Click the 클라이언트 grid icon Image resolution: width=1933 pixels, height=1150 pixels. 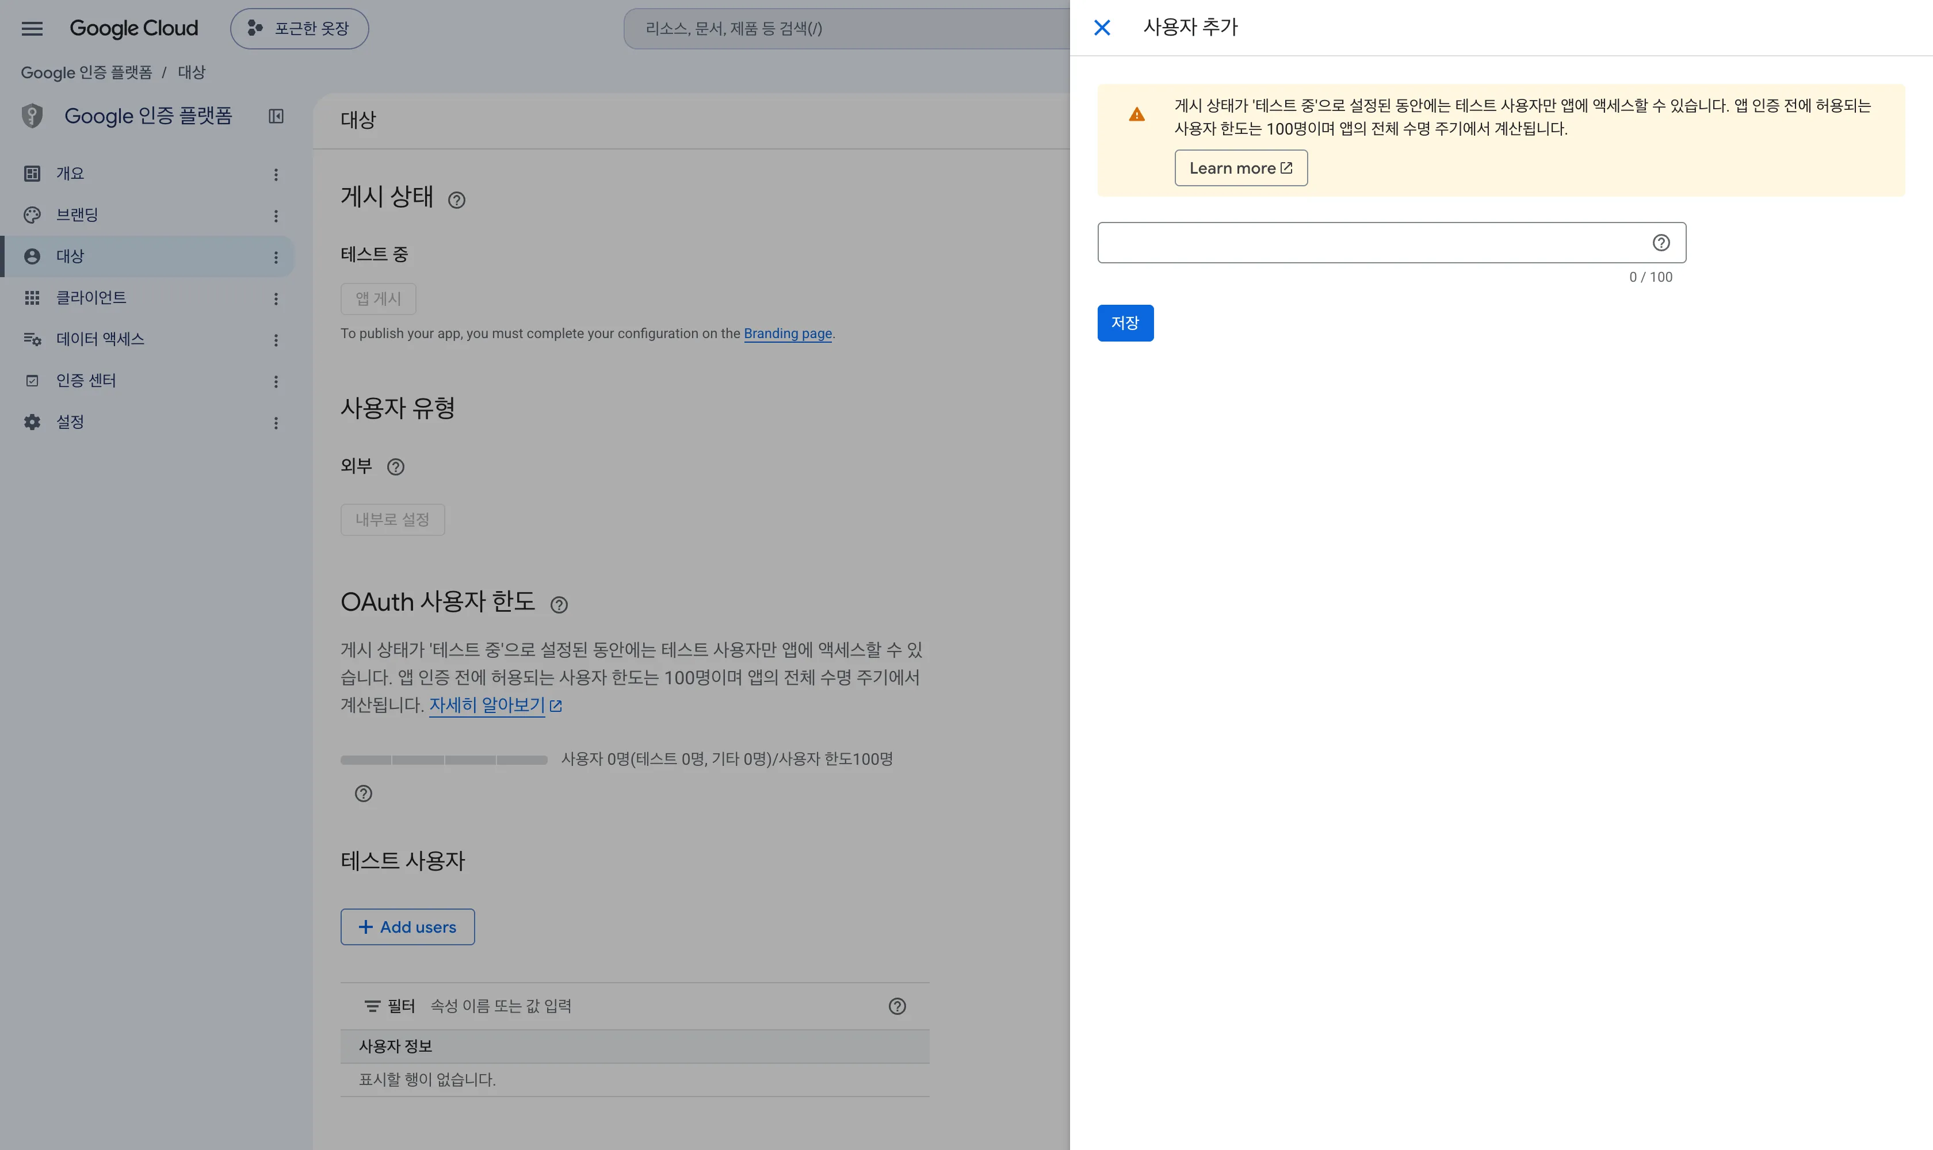click(x=32, y=298)
